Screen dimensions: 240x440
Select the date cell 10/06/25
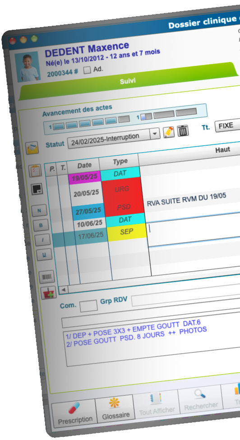[90, 223]
